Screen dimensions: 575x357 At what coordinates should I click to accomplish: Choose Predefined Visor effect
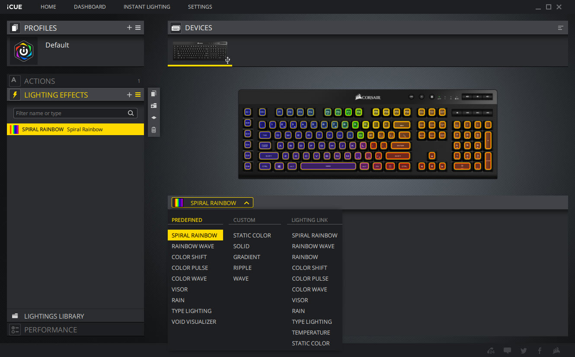(x=179, y=289)
